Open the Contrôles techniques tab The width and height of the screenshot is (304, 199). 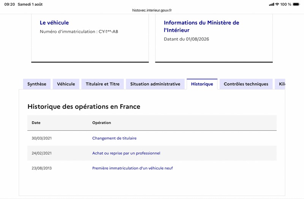(246, 84)
